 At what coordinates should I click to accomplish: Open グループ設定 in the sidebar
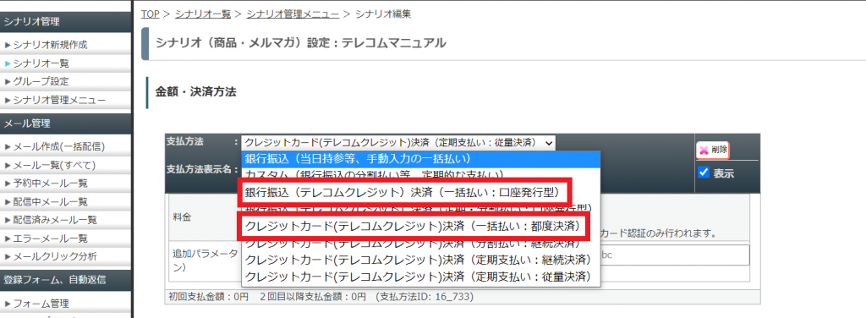pos(41,82)
